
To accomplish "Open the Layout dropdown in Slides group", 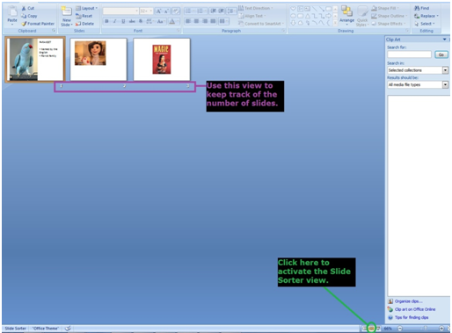I will pos(86,8).
